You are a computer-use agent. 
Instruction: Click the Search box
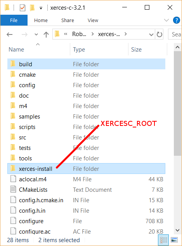pyautogui.click(x=175, y=34)
